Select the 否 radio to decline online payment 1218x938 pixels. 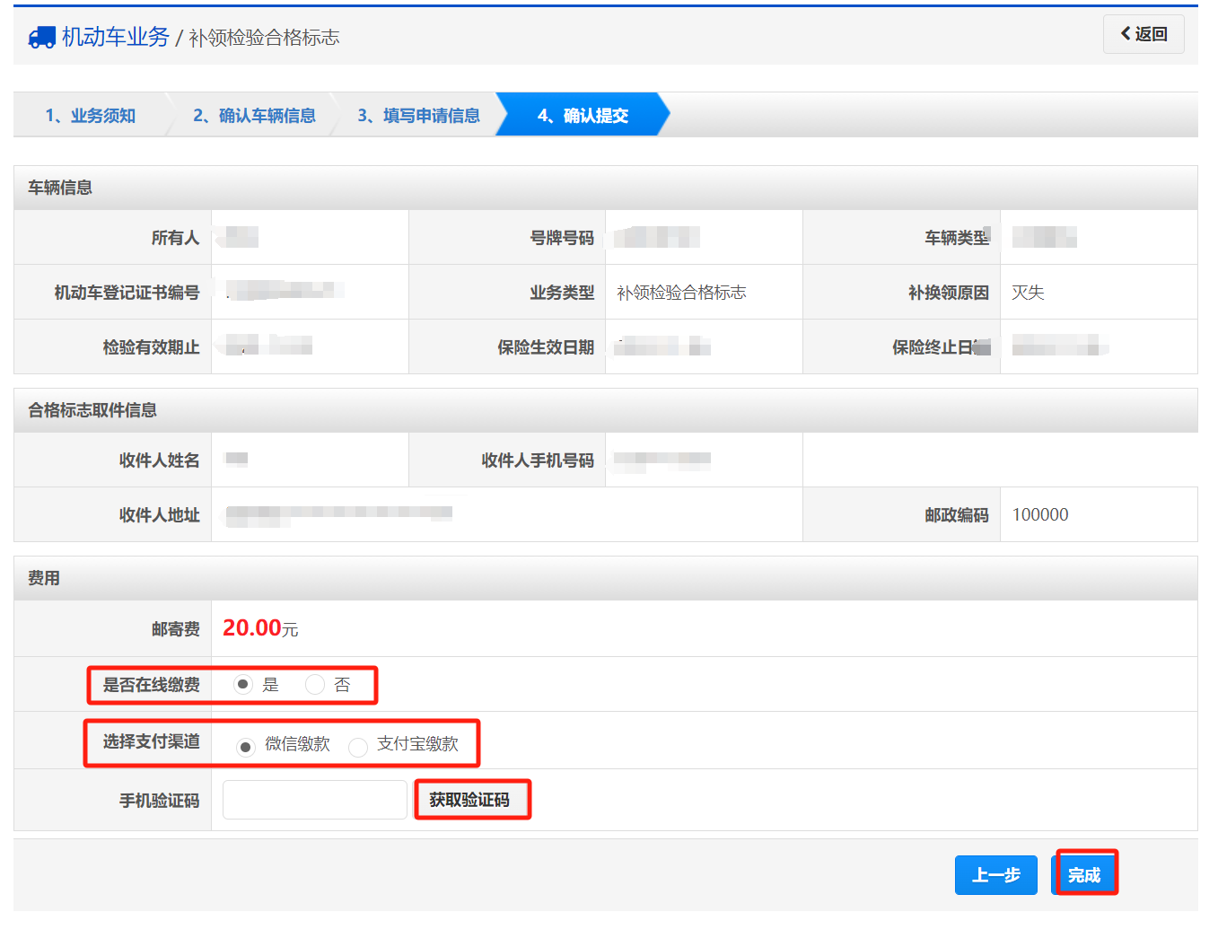pyautogui.click(x=315, y=684)
